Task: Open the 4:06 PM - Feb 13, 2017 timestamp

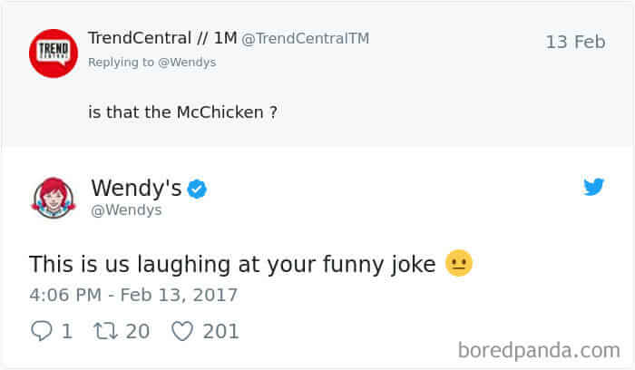Action: point(133,295)
